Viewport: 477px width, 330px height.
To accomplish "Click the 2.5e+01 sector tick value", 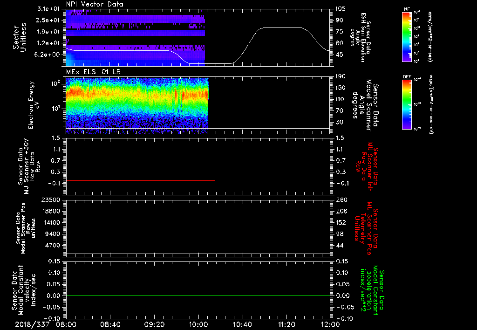I will pos(48,20).
